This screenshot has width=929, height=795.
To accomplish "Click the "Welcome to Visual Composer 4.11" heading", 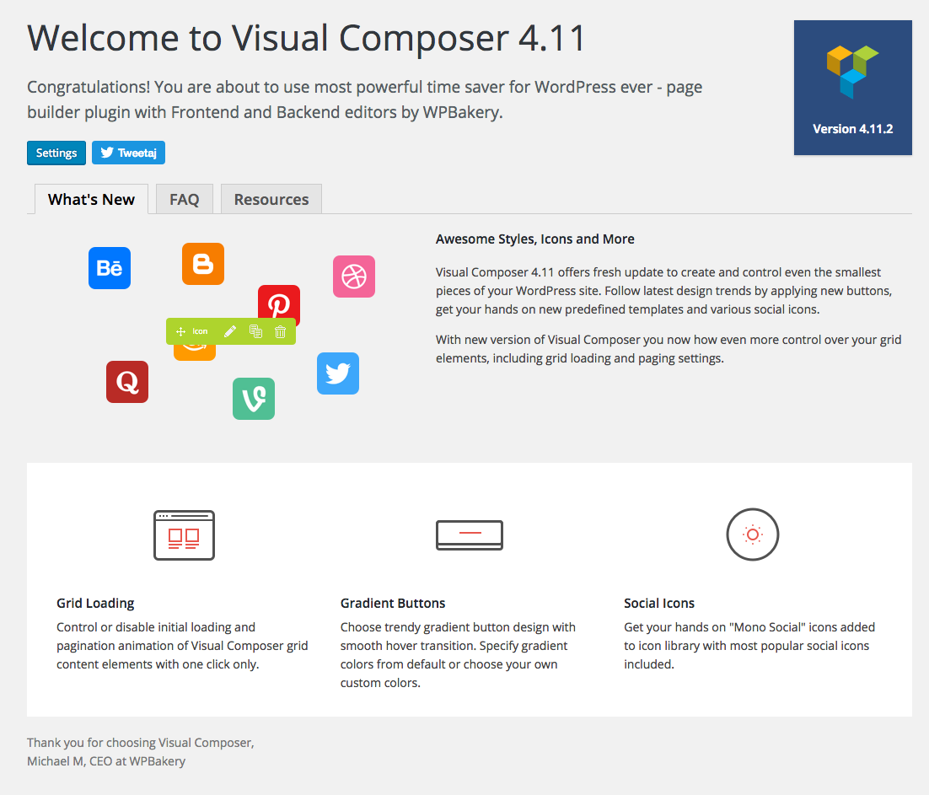I will (x=306, y=39).
